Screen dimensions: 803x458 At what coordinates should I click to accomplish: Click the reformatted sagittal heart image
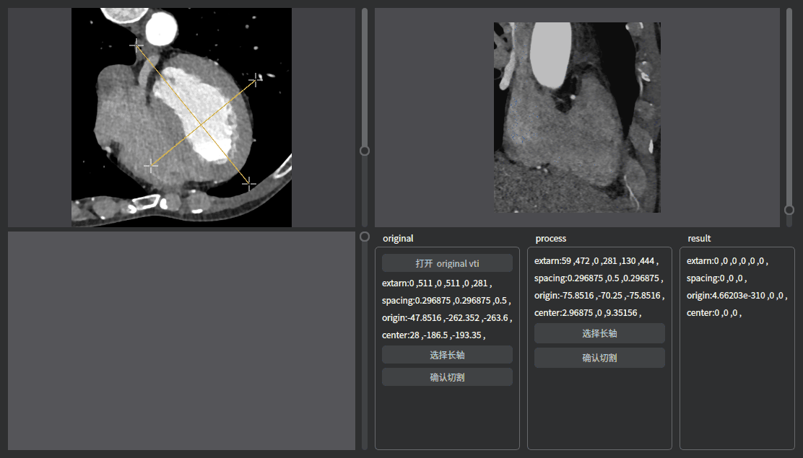pos(577,117)
